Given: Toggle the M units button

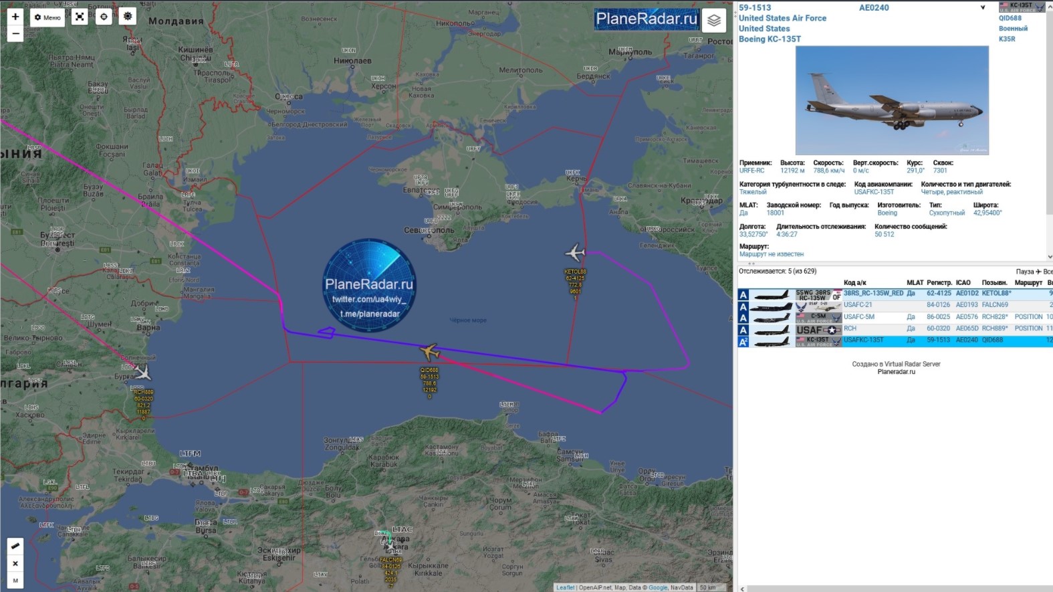Looking at the screenshot, I should [x=15, y=580].
